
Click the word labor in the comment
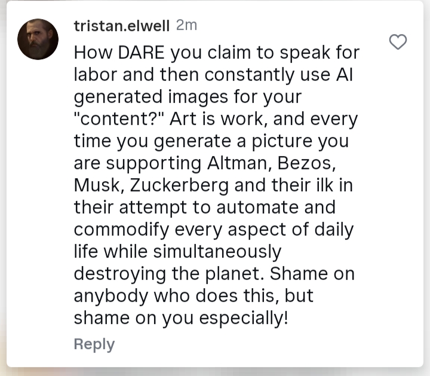point(94,75)
